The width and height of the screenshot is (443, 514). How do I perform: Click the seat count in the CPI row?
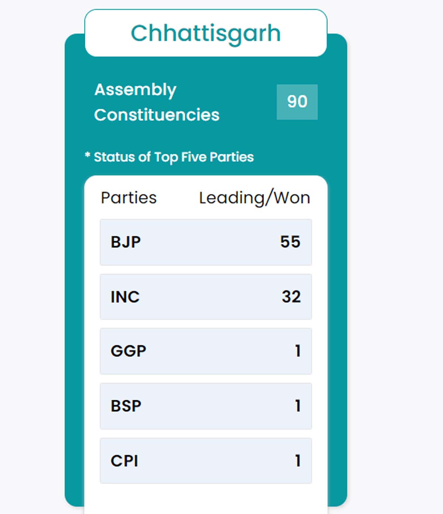point(298,461)
